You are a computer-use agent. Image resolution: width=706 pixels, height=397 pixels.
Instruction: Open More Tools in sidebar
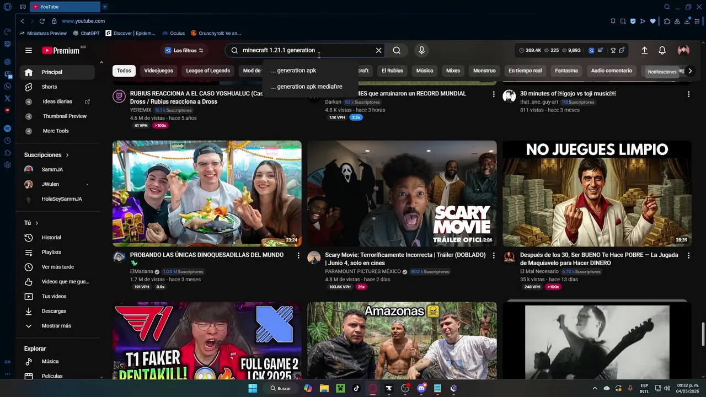57,131
